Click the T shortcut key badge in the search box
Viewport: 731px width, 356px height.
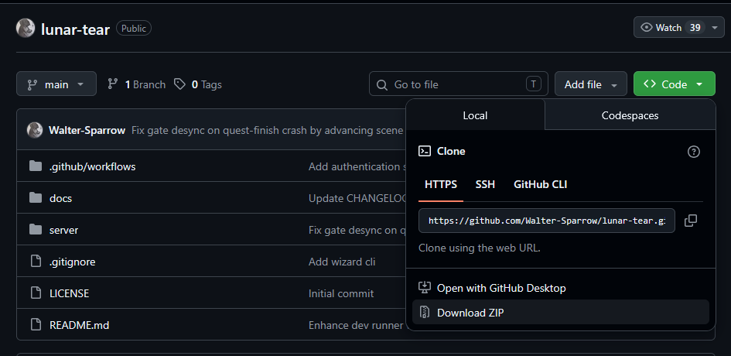tap(533, 84)
